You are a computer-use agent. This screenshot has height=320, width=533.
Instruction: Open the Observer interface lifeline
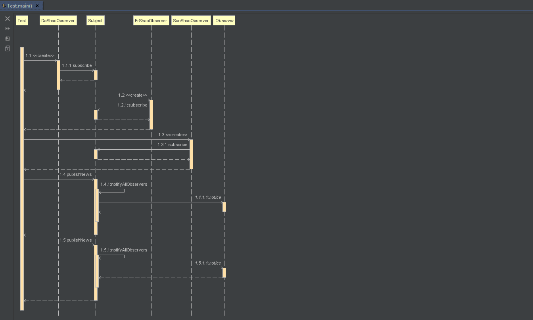point(224,20)
